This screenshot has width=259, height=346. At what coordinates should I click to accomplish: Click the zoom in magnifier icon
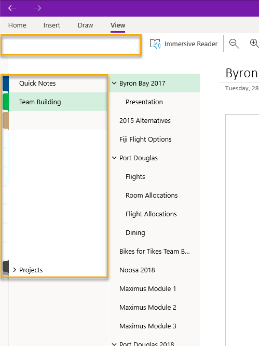[x=254, y=43]
